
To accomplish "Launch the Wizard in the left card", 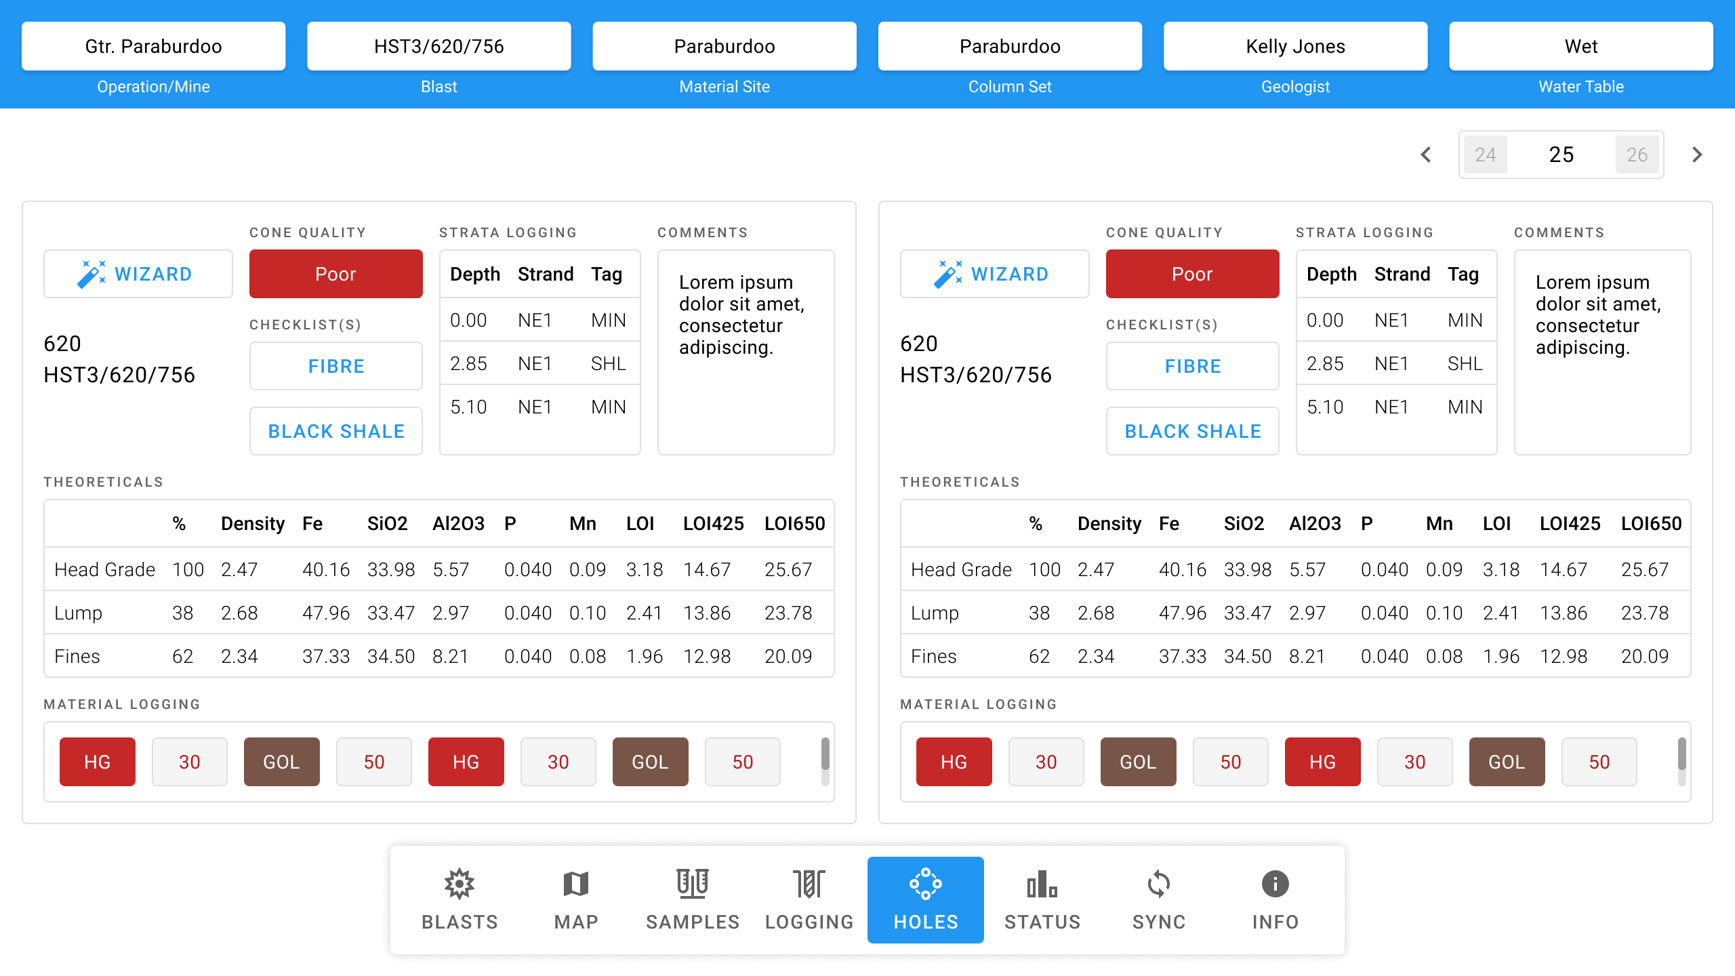I will click(138, 274).
